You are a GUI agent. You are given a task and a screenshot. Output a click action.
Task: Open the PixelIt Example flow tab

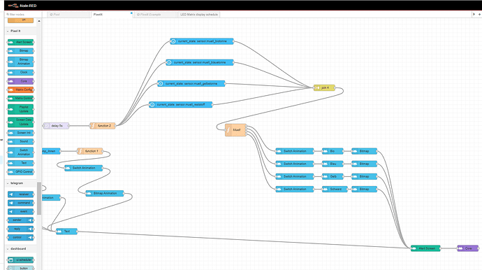pyautogui.click(x=156, y=15)
